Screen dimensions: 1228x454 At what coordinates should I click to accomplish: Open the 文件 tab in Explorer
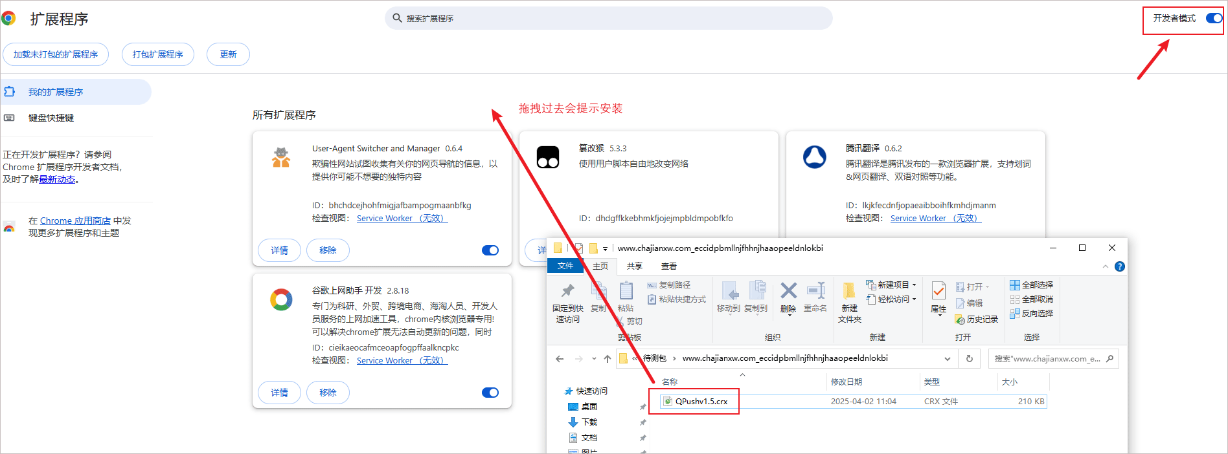(565, 266)
